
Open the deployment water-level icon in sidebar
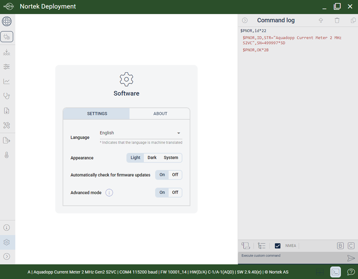pos(6,52)
